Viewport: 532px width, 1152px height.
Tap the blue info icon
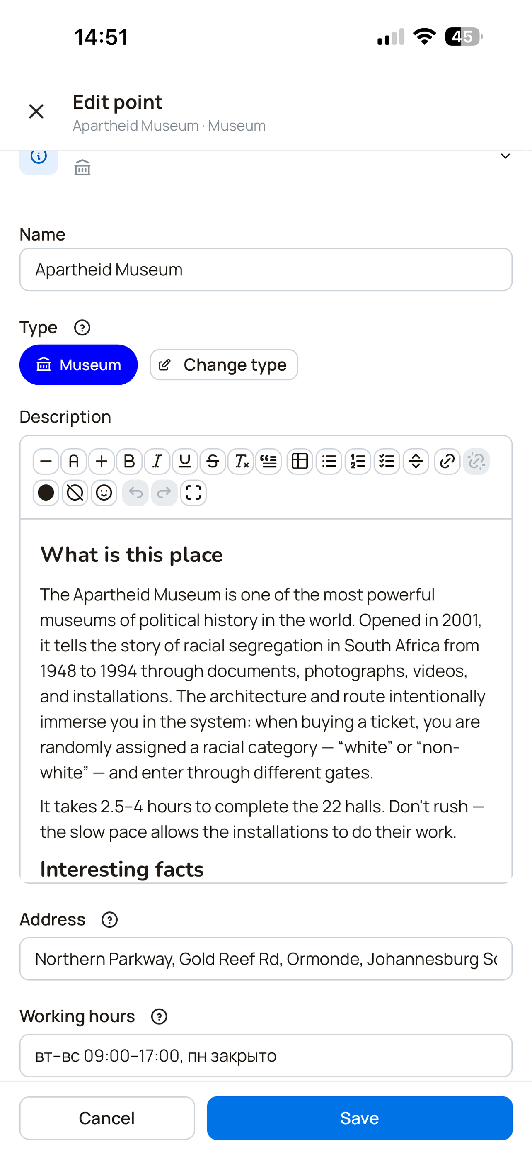coord(39,161)
